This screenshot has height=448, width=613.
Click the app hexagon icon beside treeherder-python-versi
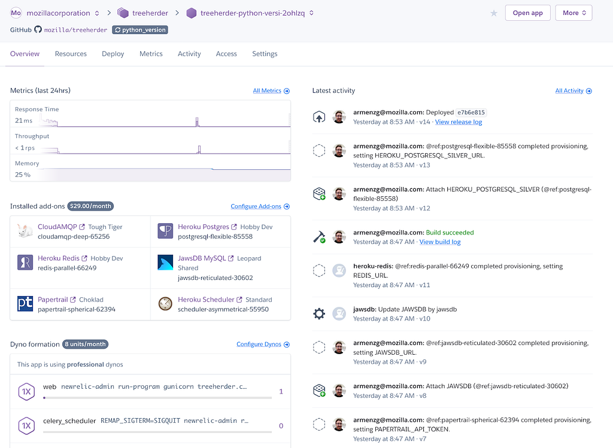192,13
